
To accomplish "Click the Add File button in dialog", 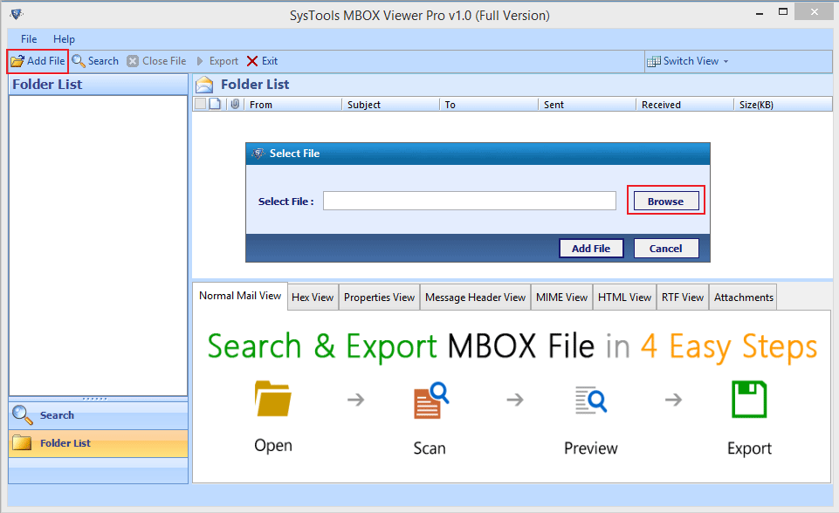I will click(591, 248).
